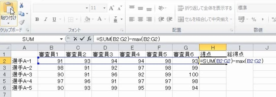Cancel formula entry with X icon
The width and height of the screenshot is (276, 97).
[75, 39]
